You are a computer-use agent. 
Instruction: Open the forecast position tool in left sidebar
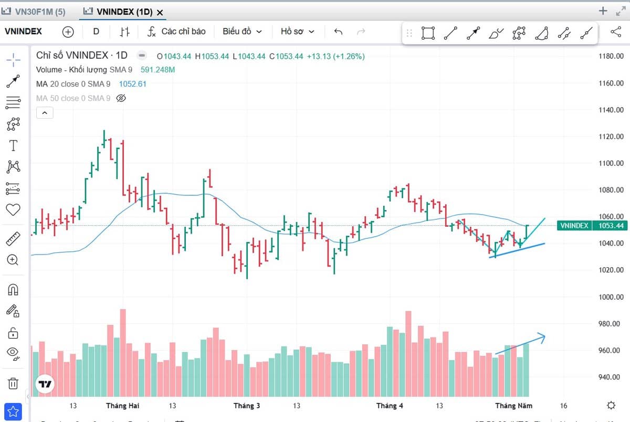[x=13, y=188]
